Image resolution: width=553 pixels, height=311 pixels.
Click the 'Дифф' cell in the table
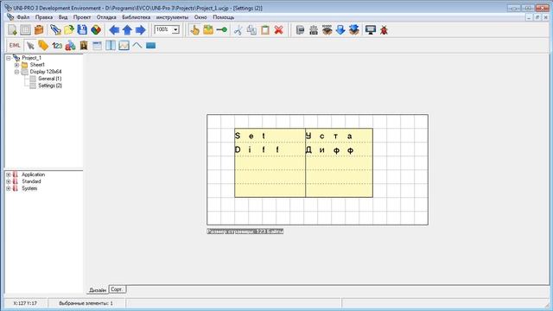pos(339,149)
